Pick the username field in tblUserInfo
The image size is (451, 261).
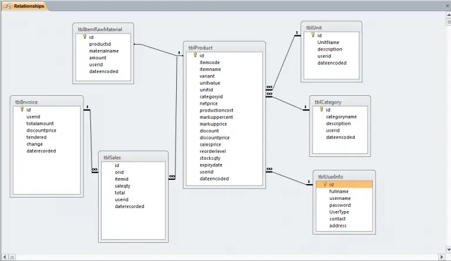click(x=340, y=198)
